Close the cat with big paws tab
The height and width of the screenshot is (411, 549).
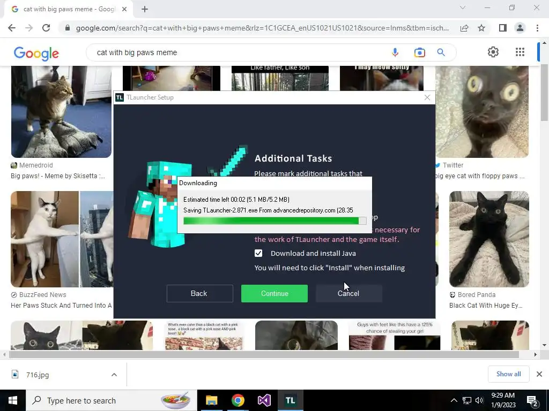[x=124, y=9]
